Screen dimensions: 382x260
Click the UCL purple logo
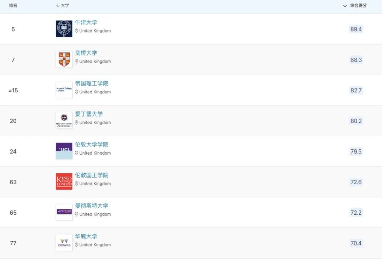64,151
